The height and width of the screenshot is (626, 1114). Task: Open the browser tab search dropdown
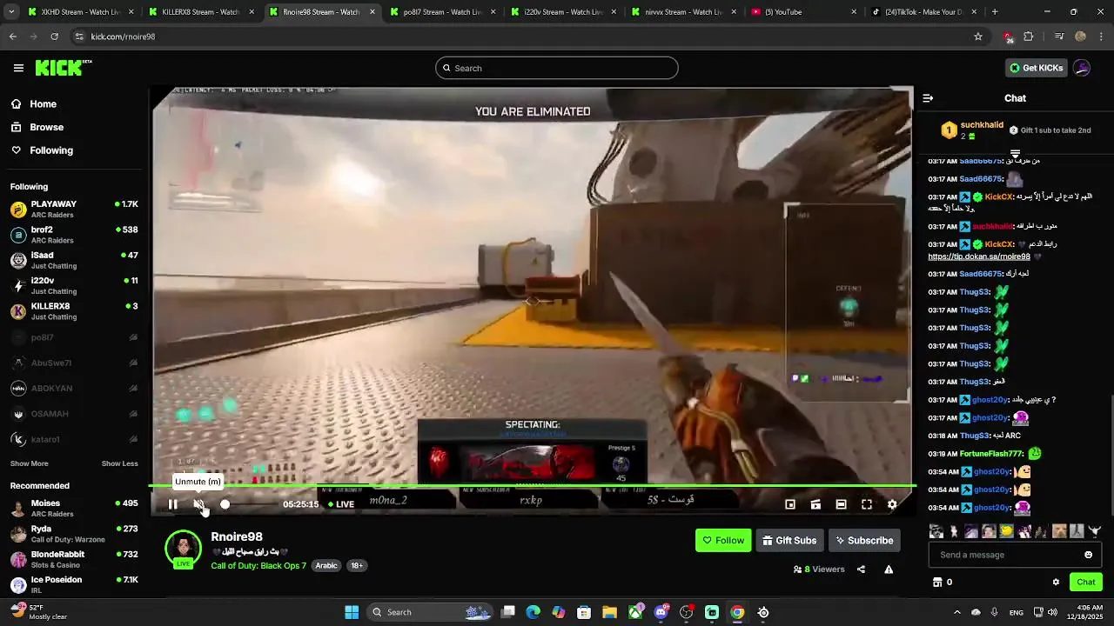pyautogui.click(x=10, y=12)
